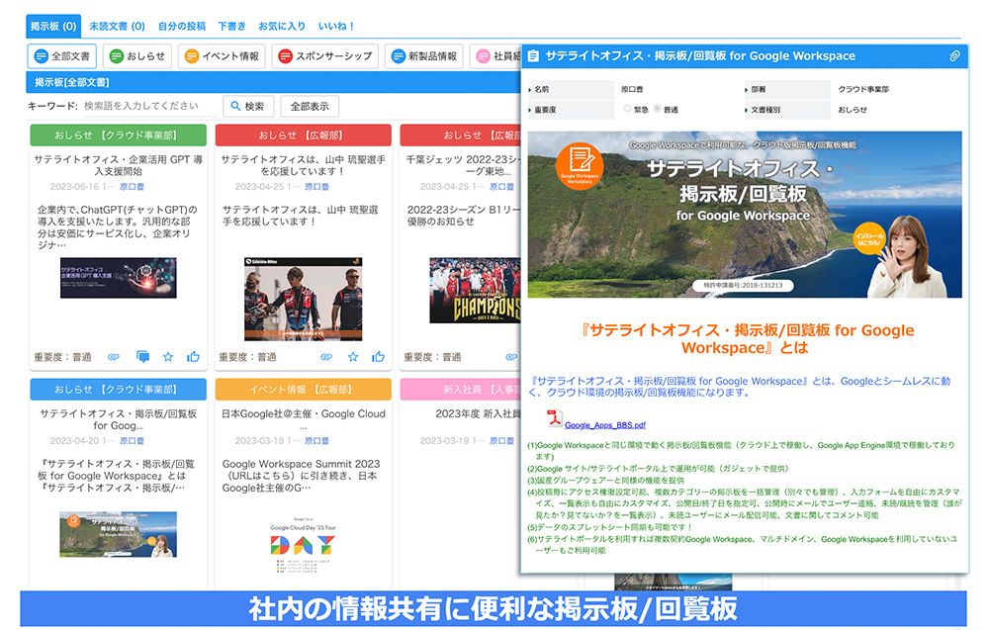Image resolution: width=989 pixels, height=630 pixels.
Task: Filter by おしらせ category button
Action: coord(136,56)
